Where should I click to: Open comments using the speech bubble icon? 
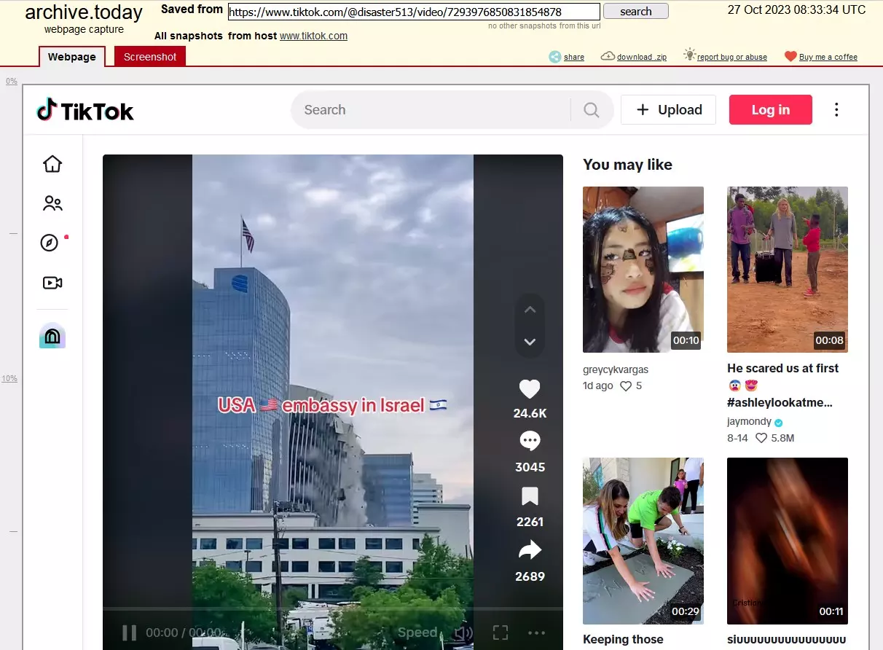[530, 442]
